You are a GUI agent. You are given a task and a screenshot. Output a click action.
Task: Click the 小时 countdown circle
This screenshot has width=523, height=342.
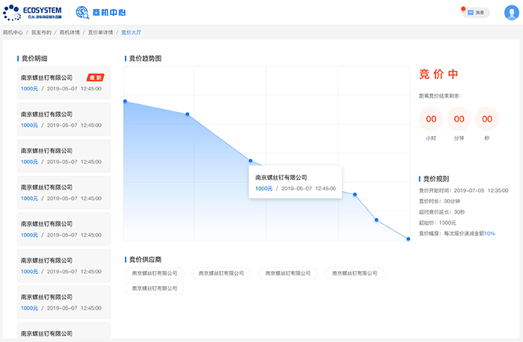point(431,119)
